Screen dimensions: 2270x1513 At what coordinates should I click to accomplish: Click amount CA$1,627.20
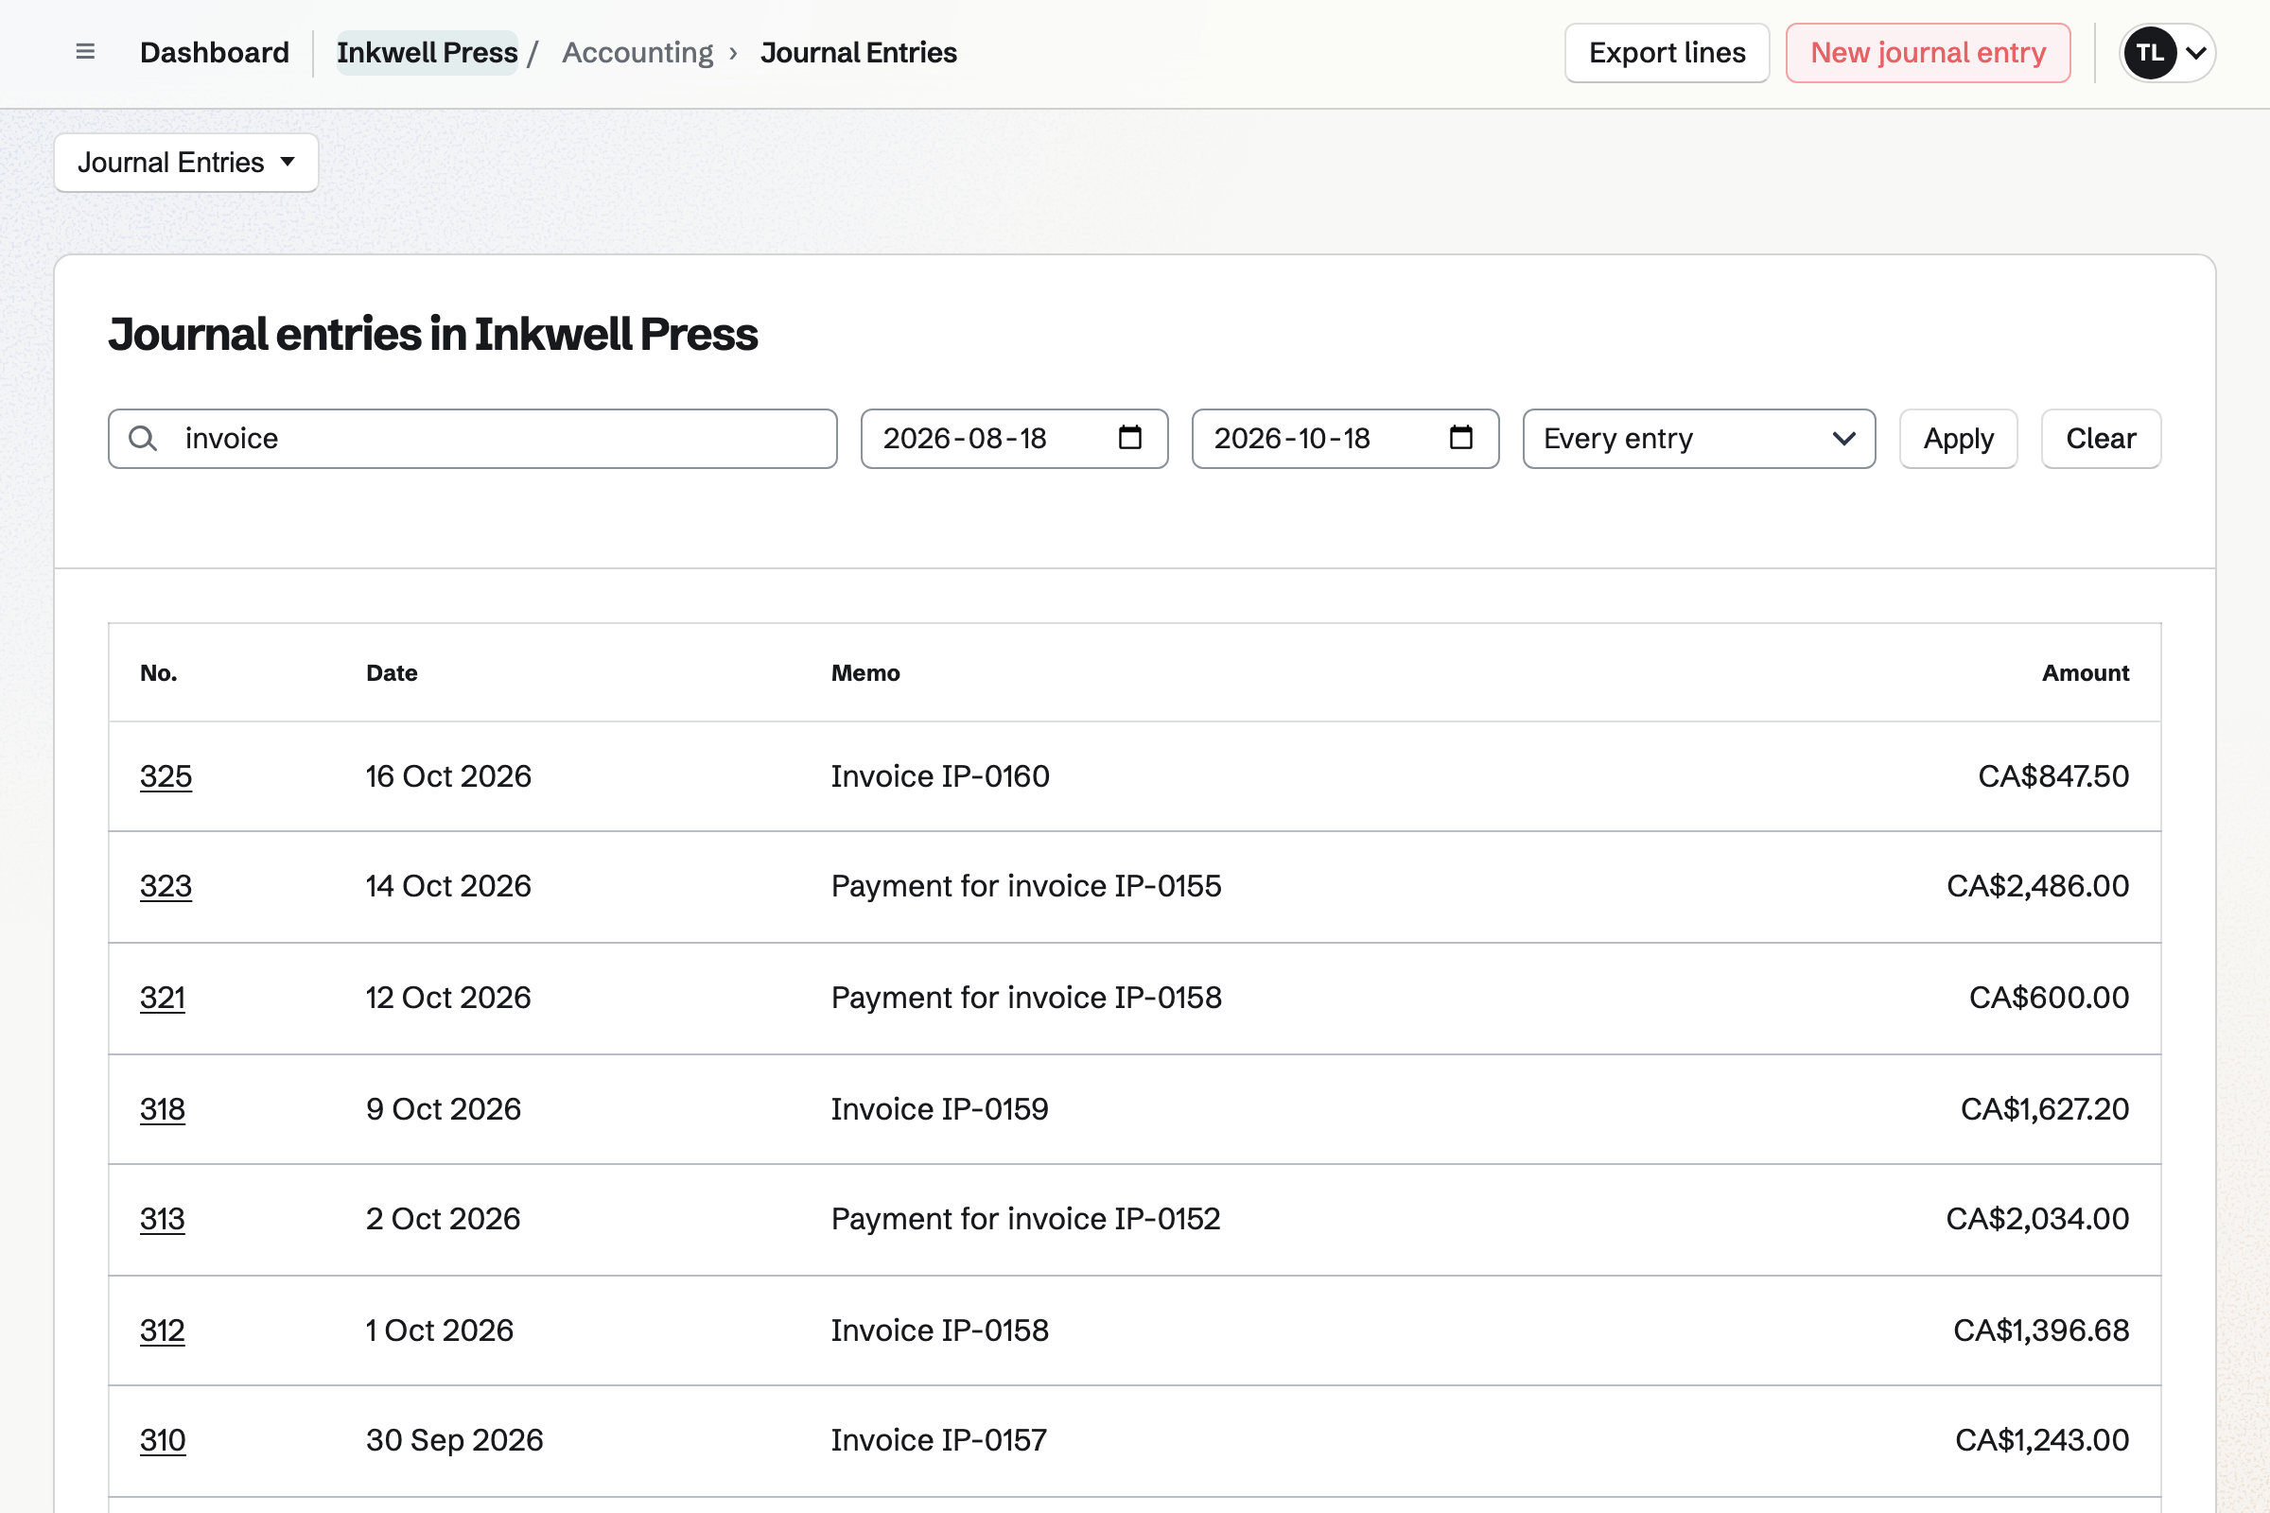pos(2044,1109)
